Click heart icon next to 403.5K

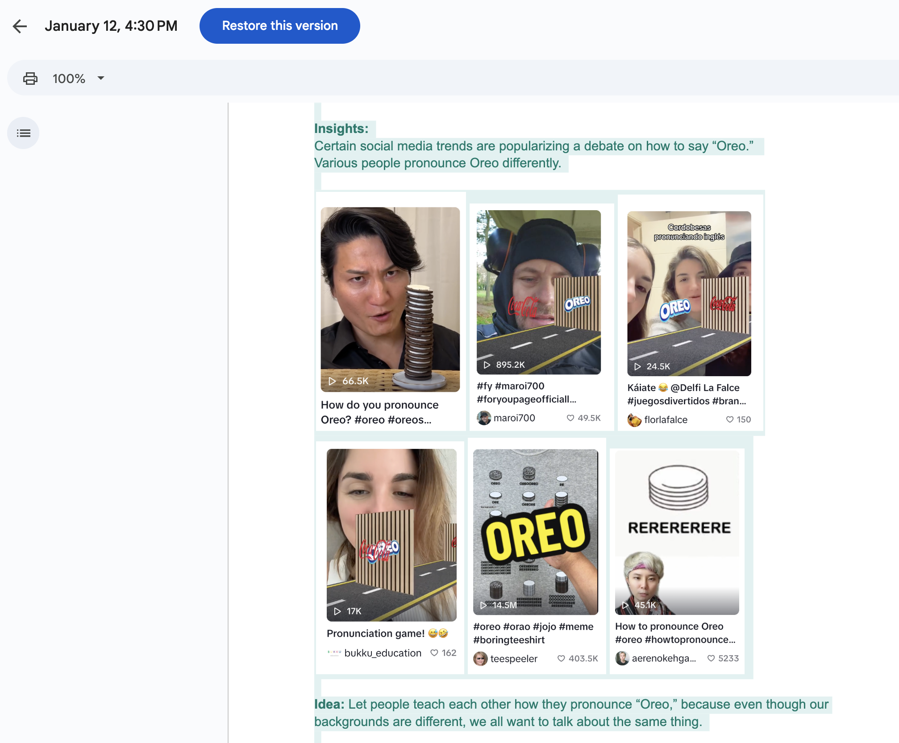pos(561,658)
